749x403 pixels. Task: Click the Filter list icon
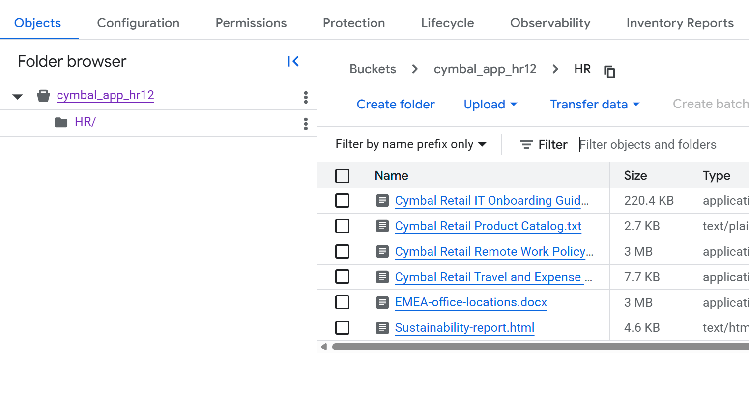(x=526, y=144)
